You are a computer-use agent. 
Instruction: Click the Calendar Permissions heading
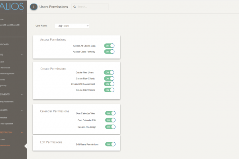(55, 111)
